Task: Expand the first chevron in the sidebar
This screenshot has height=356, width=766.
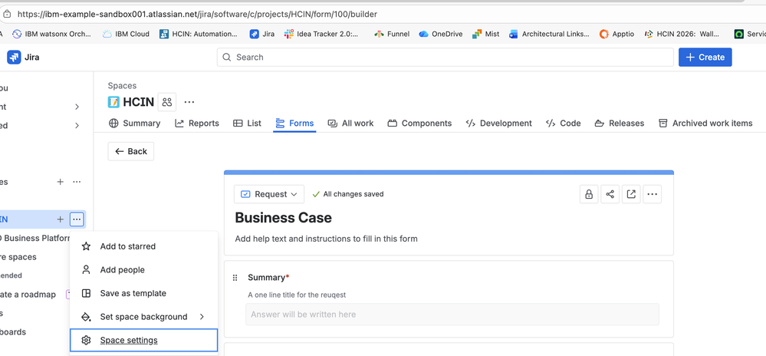Action: 77,107
